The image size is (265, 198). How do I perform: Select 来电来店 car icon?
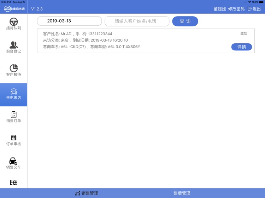pyautogui.click(x=13, y=91)
